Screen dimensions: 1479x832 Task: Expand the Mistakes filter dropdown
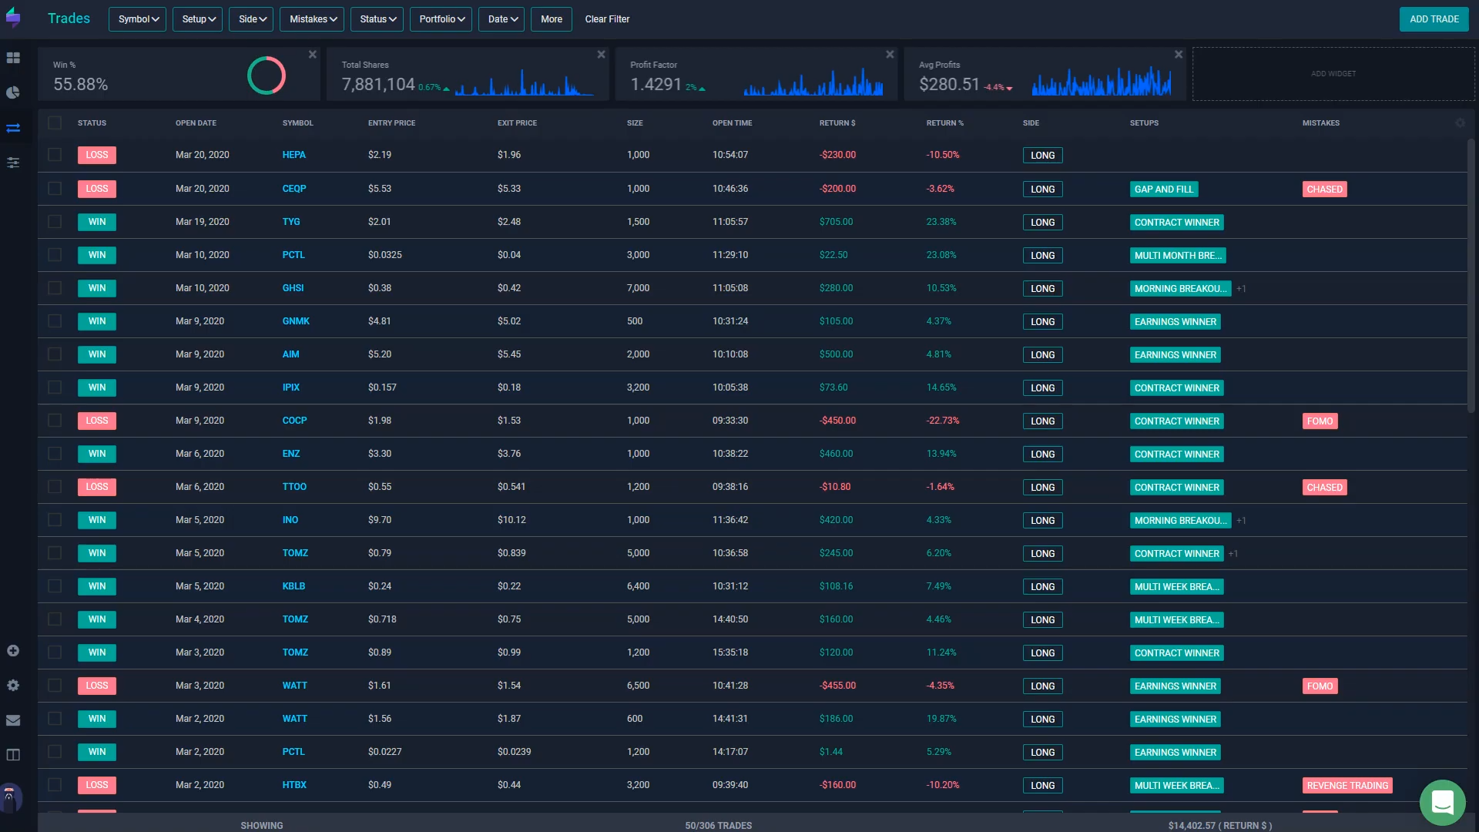312,19
